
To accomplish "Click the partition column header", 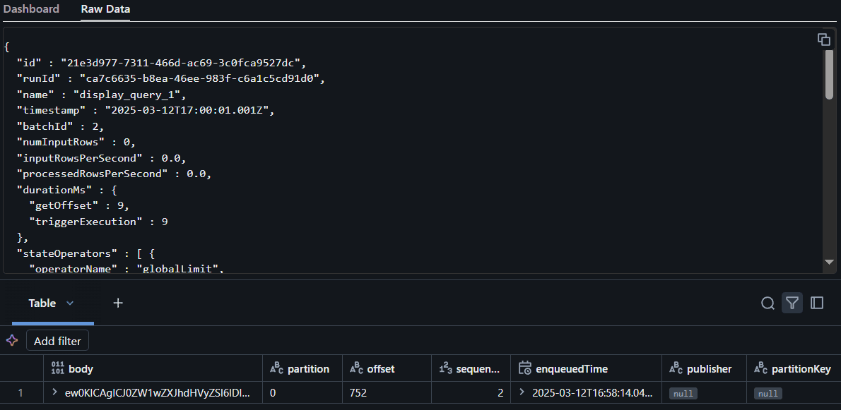I will 302,369.
